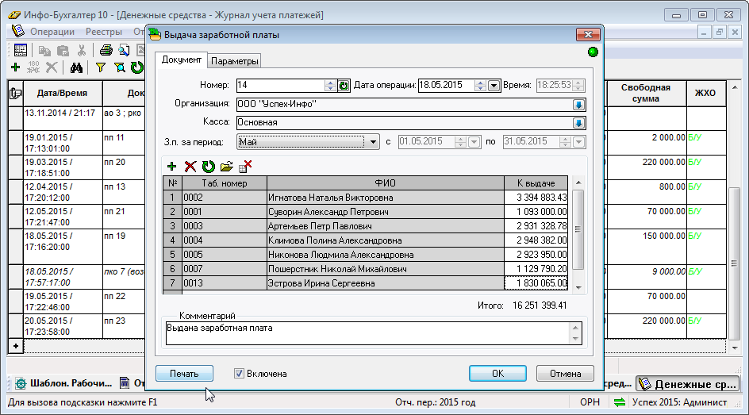Delete selected employee row with red X

coord(190,166)
